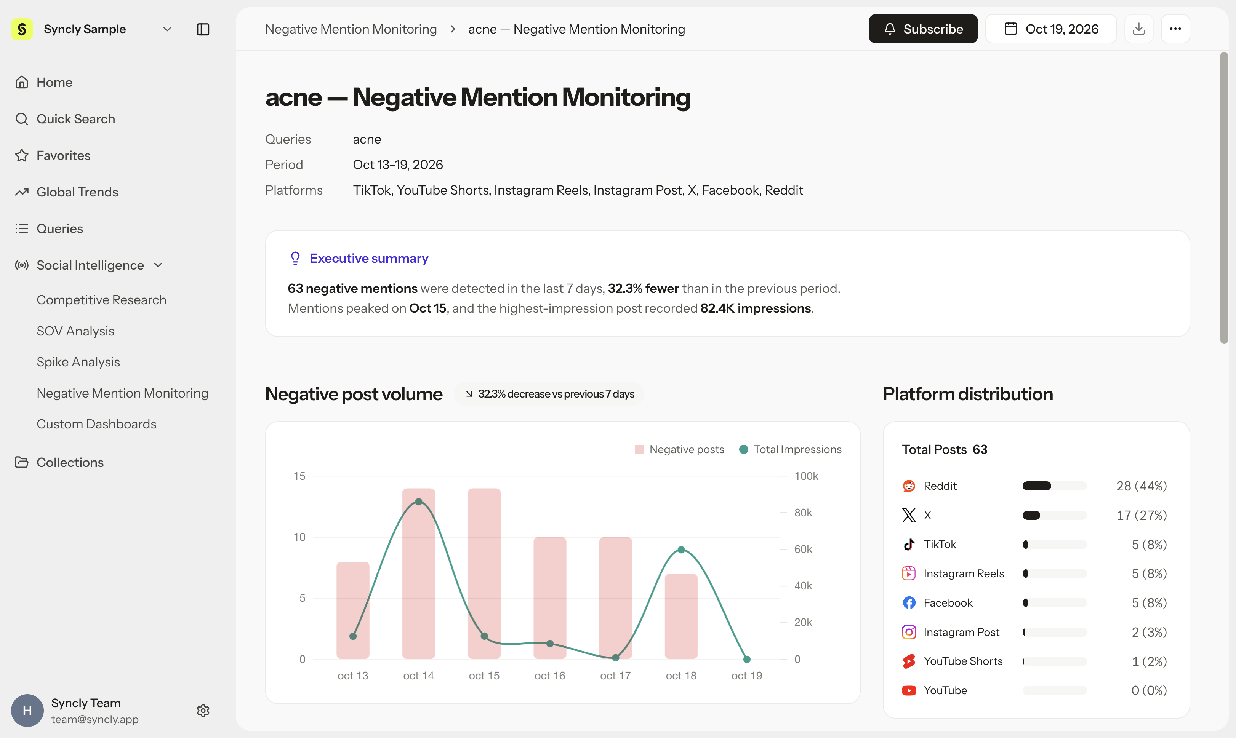
Task: Select Negative Mention Monitoring in sidebar
Action: (x=122, y=393)
